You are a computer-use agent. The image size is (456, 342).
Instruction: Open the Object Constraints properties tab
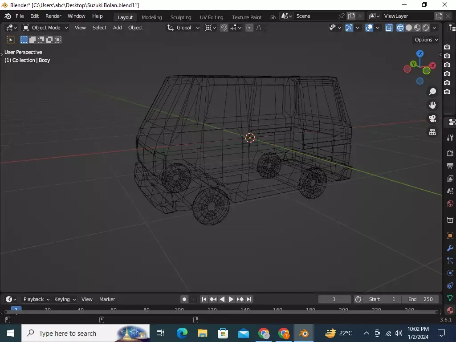pos(450,285)
